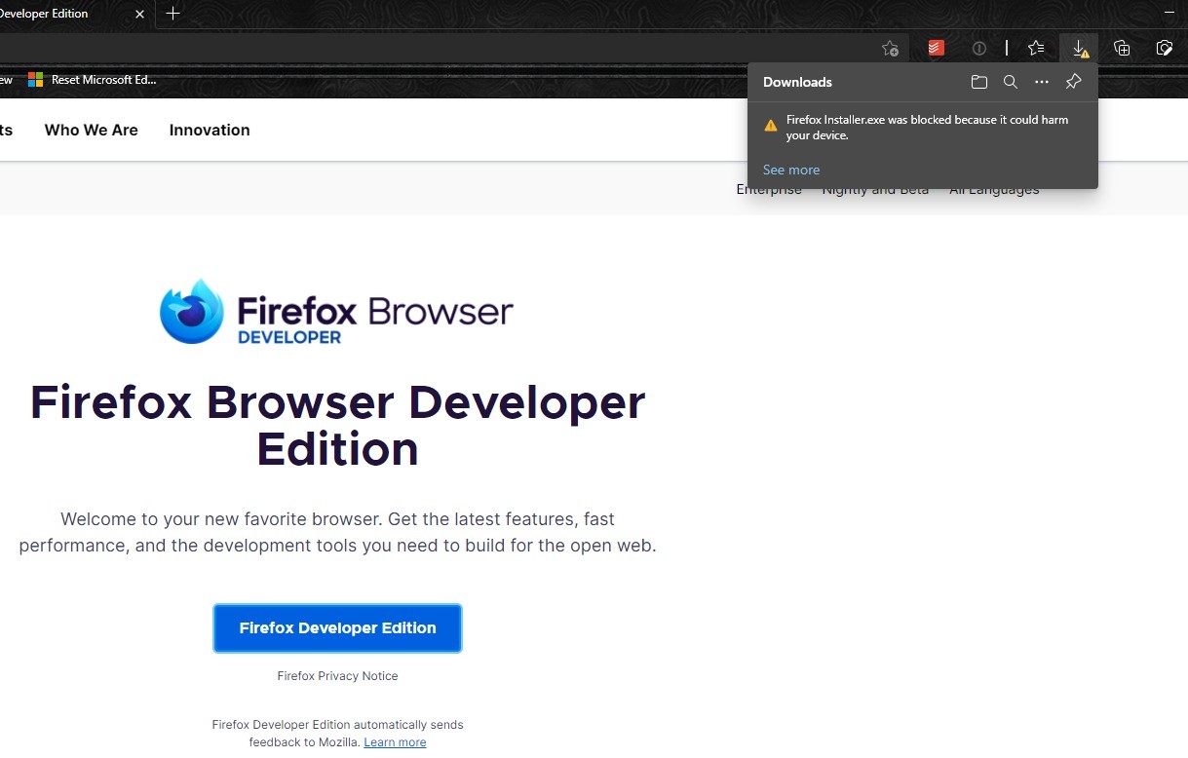This screenshot has height=758, width=1188.
Task: Select the blocked Firefox Installer.exe message
Action: click(927, 128)
